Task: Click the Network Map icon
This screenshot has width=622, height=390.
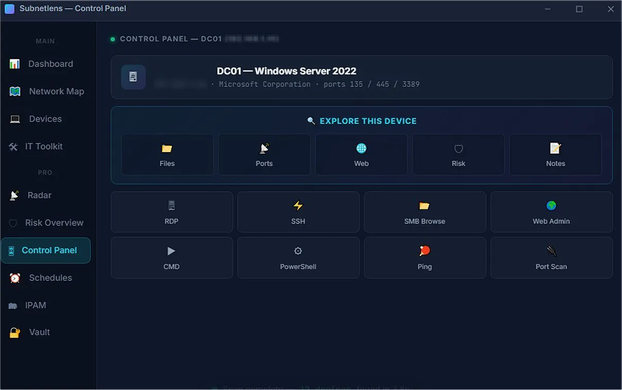Action: pos(15,91)
